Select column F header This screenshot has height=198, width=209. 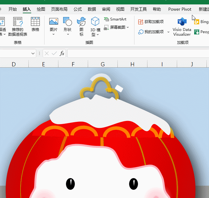73,64
